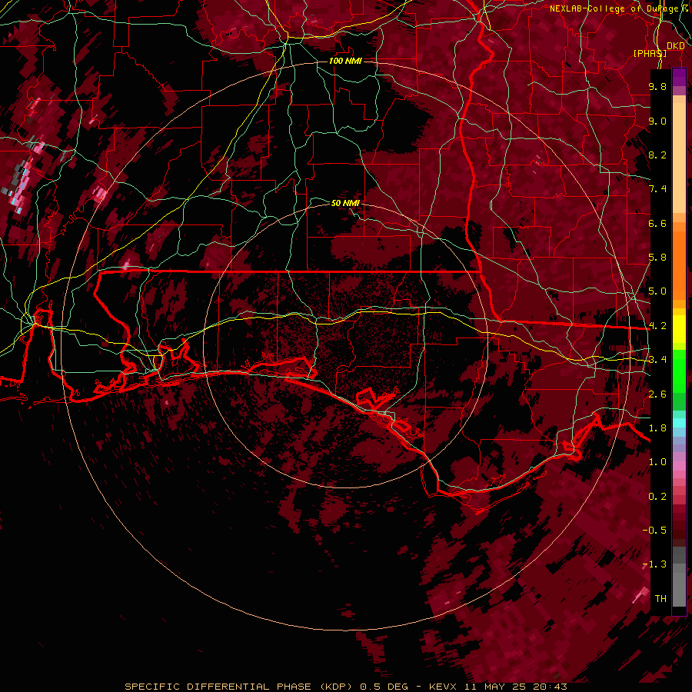Click the cyan segment of the color bar
The width and height of the screenshot is (692, 692).
(679, 423)
